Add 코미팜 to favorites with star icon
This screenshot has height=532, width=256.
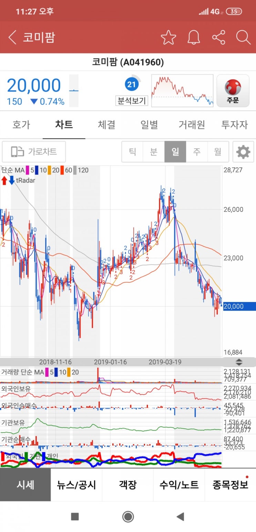[x=168, y=37]
